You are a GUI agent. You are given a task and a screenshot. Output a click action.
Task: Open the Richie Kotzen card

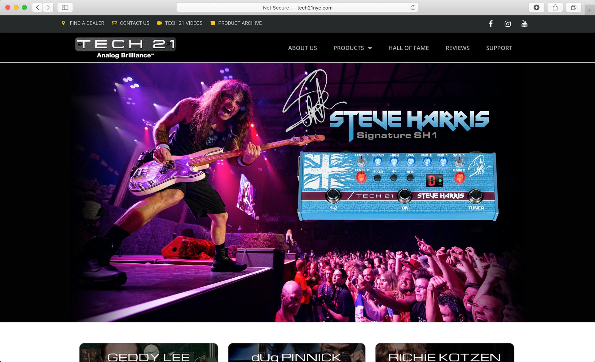[445, 353]
